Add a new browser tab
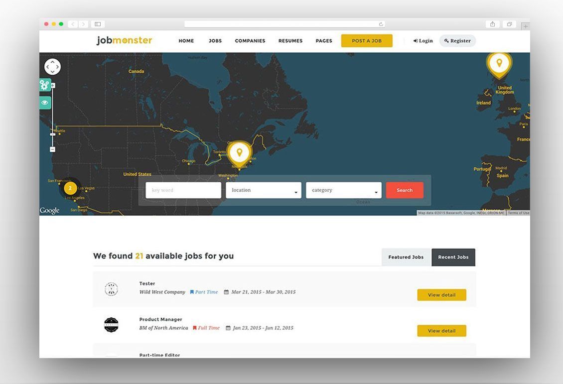The image size is (563, 384). 526,26
